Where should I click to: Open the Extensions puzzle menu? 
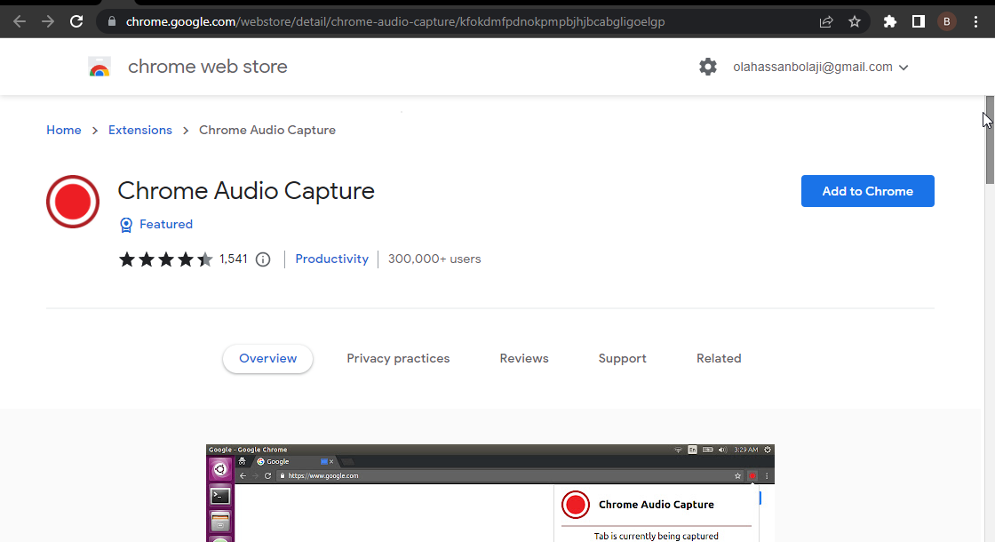point(889,21)
